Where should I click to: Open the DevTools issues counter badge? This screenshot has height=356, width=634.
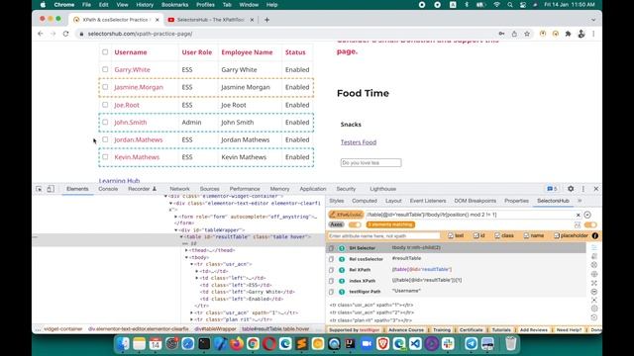click(552, 189)
